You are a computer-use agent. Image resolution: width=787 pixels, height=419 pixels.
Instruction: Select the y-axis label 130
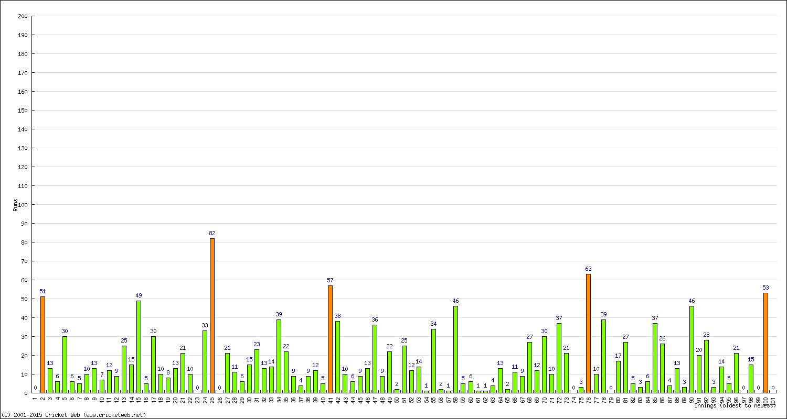(23, 148)
